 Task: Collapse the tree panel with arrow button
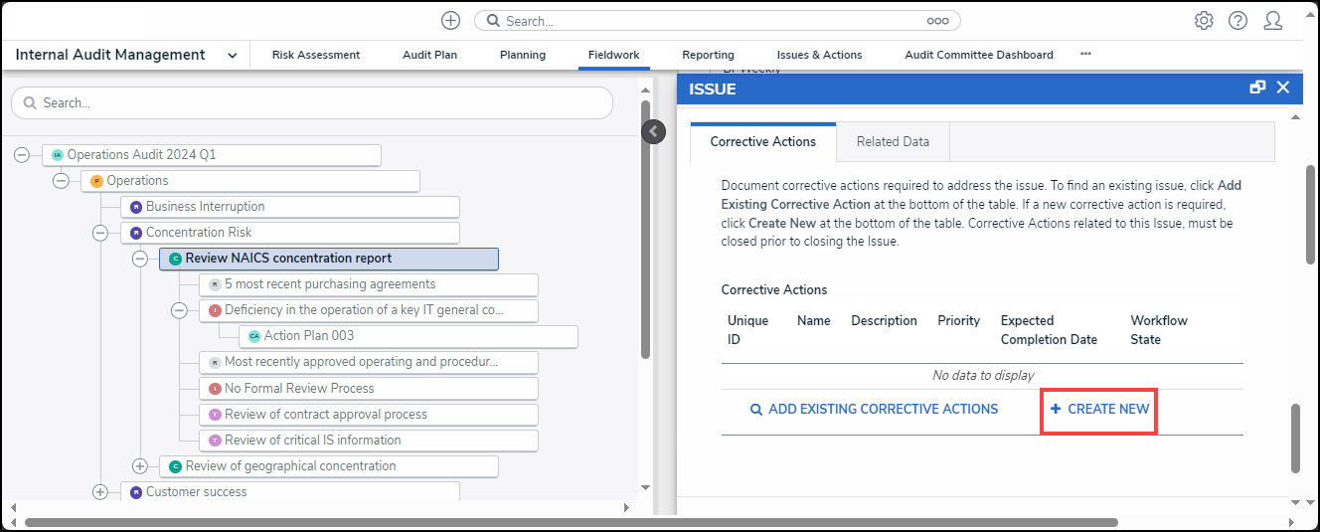pos(653,131)
